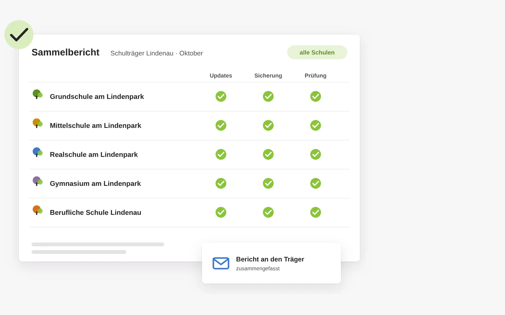Click the blue envelope icon in the report card
505x315 pixels.
[x=221, y=263]
